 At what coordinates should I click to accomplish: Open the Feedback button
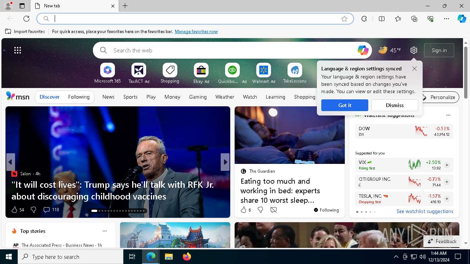point(442,241)
